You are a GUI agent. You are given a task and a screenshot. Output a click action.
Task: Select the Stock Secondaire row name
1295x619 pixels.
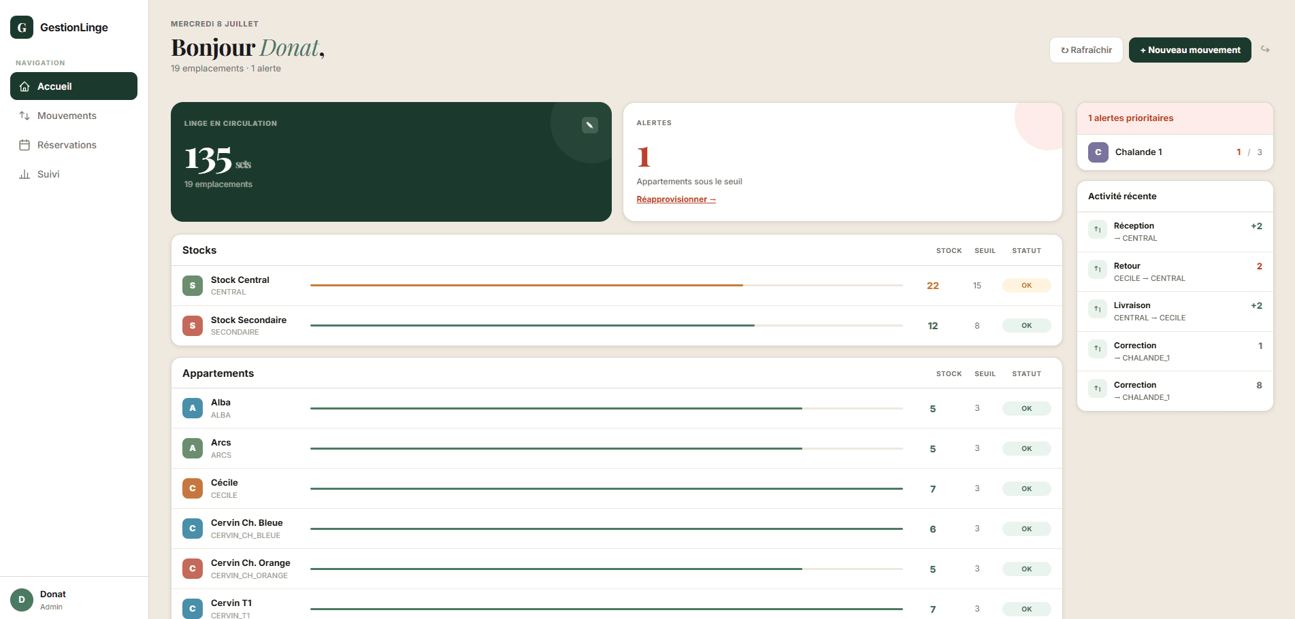coord(248,320)
